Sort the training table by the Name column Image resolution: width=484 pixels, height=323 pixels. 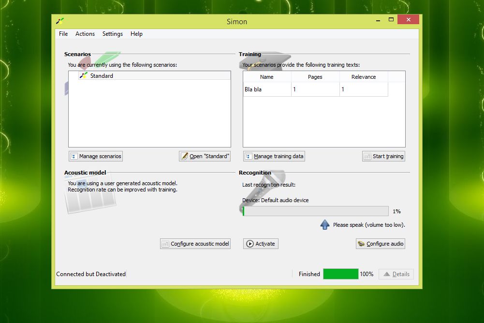click(267, 77)
